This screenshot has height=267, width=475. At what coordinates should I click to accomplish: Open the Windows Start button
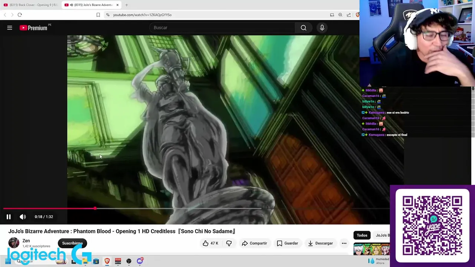coord(8,261)
